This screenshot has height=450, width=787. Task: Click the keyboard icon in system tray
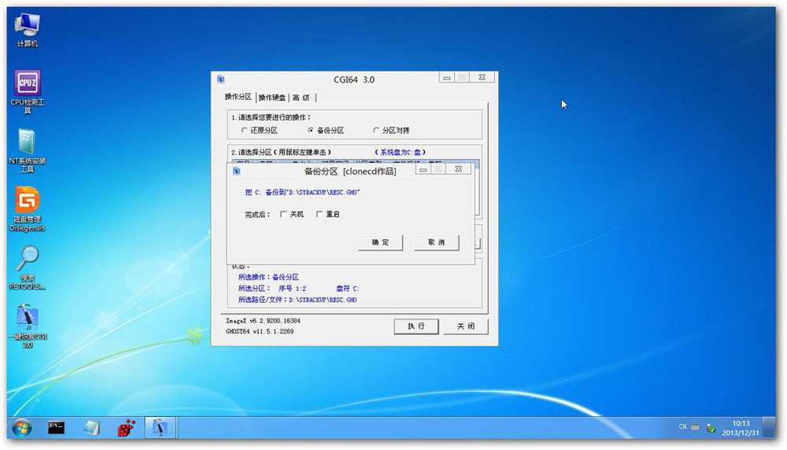click(695, 427)
